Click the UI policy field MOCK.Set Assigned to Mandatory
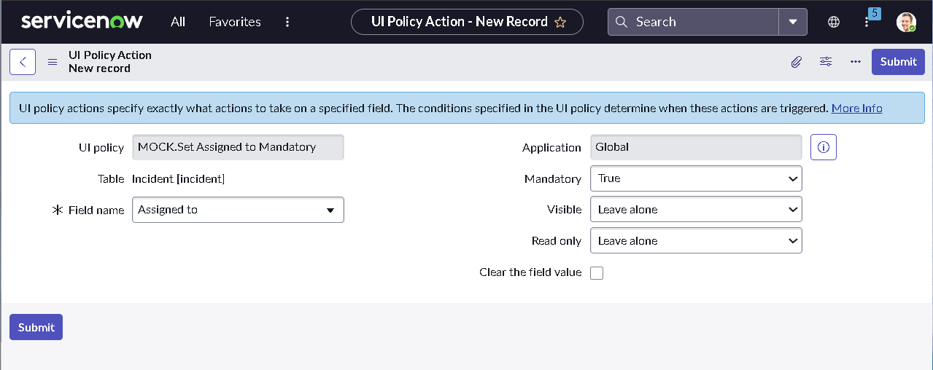933x370 pixels. click(238, 147)
